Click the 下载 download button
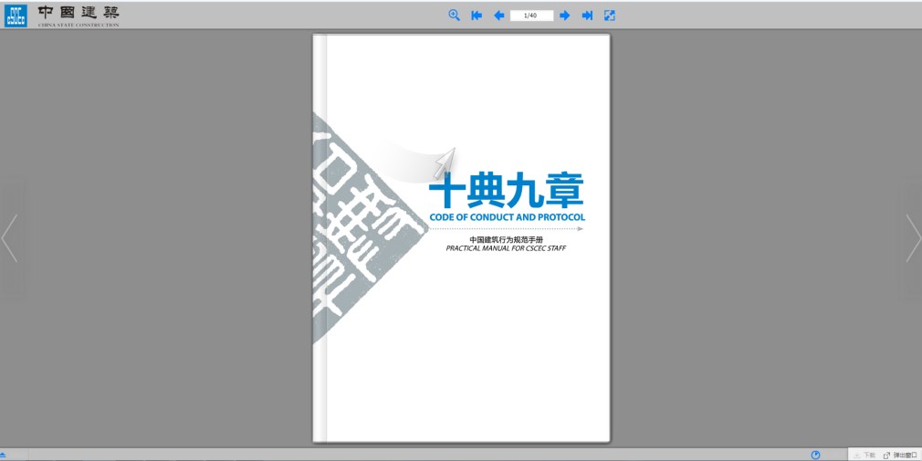The width and height of the screenshot is (922, 461). [x=864, y=456]
